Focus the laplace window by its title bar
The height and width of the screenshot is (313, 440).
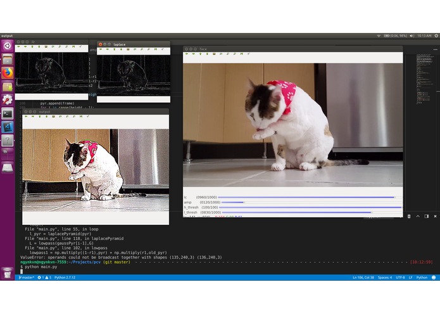[x=134, y=44]
